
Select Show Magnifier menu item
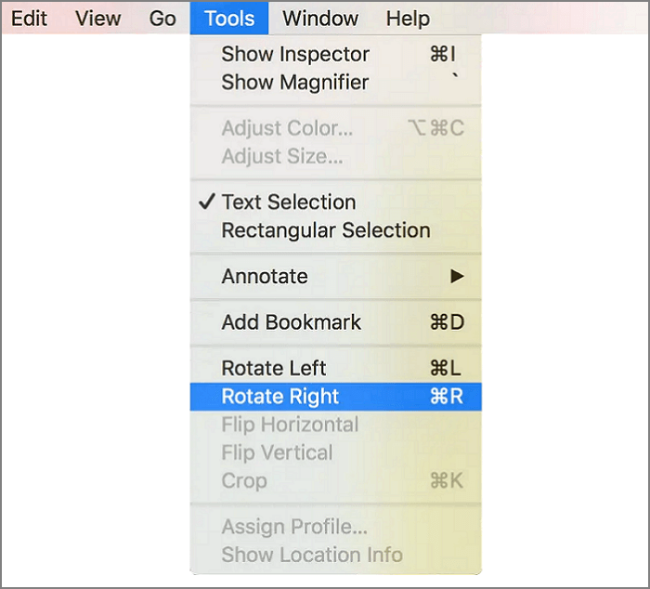click(295, 82)
